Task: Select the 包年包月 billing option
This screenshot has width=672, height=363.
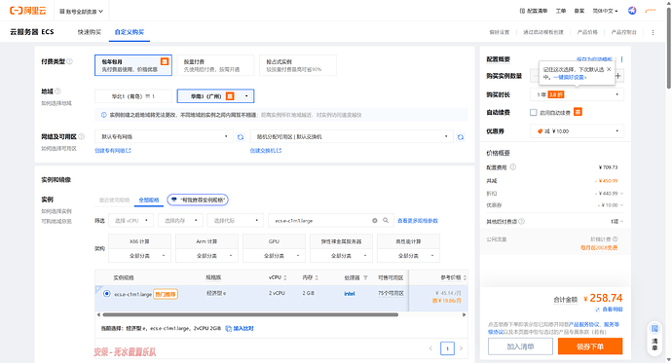Action: [x=133, y=65]
